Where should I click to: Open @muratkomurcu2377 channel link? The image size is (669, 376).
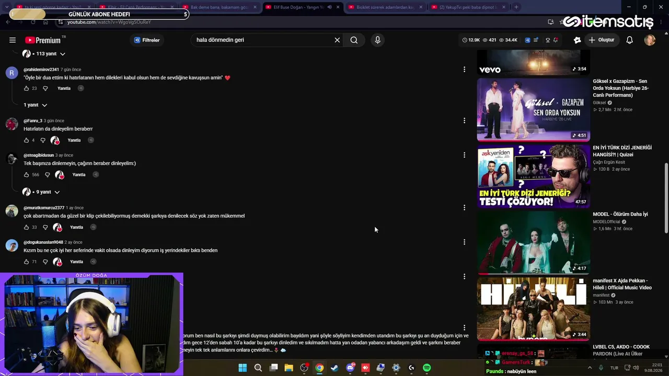coord(44,208)
